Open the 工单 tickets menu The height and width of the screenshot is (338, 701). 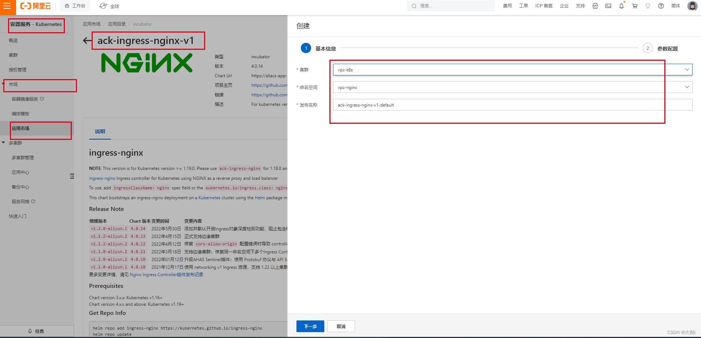[x=523, y=6]
